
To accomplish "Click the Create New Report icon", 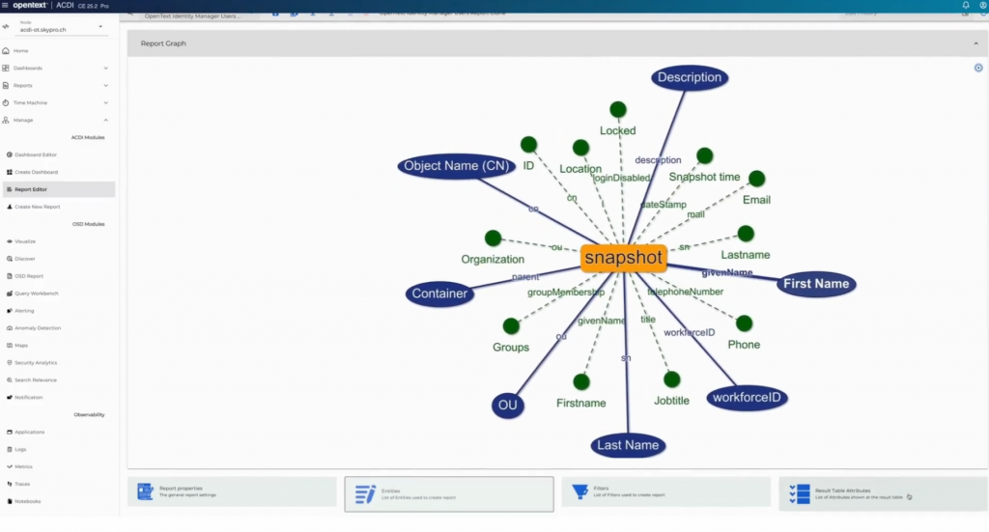I will point(10,207).
